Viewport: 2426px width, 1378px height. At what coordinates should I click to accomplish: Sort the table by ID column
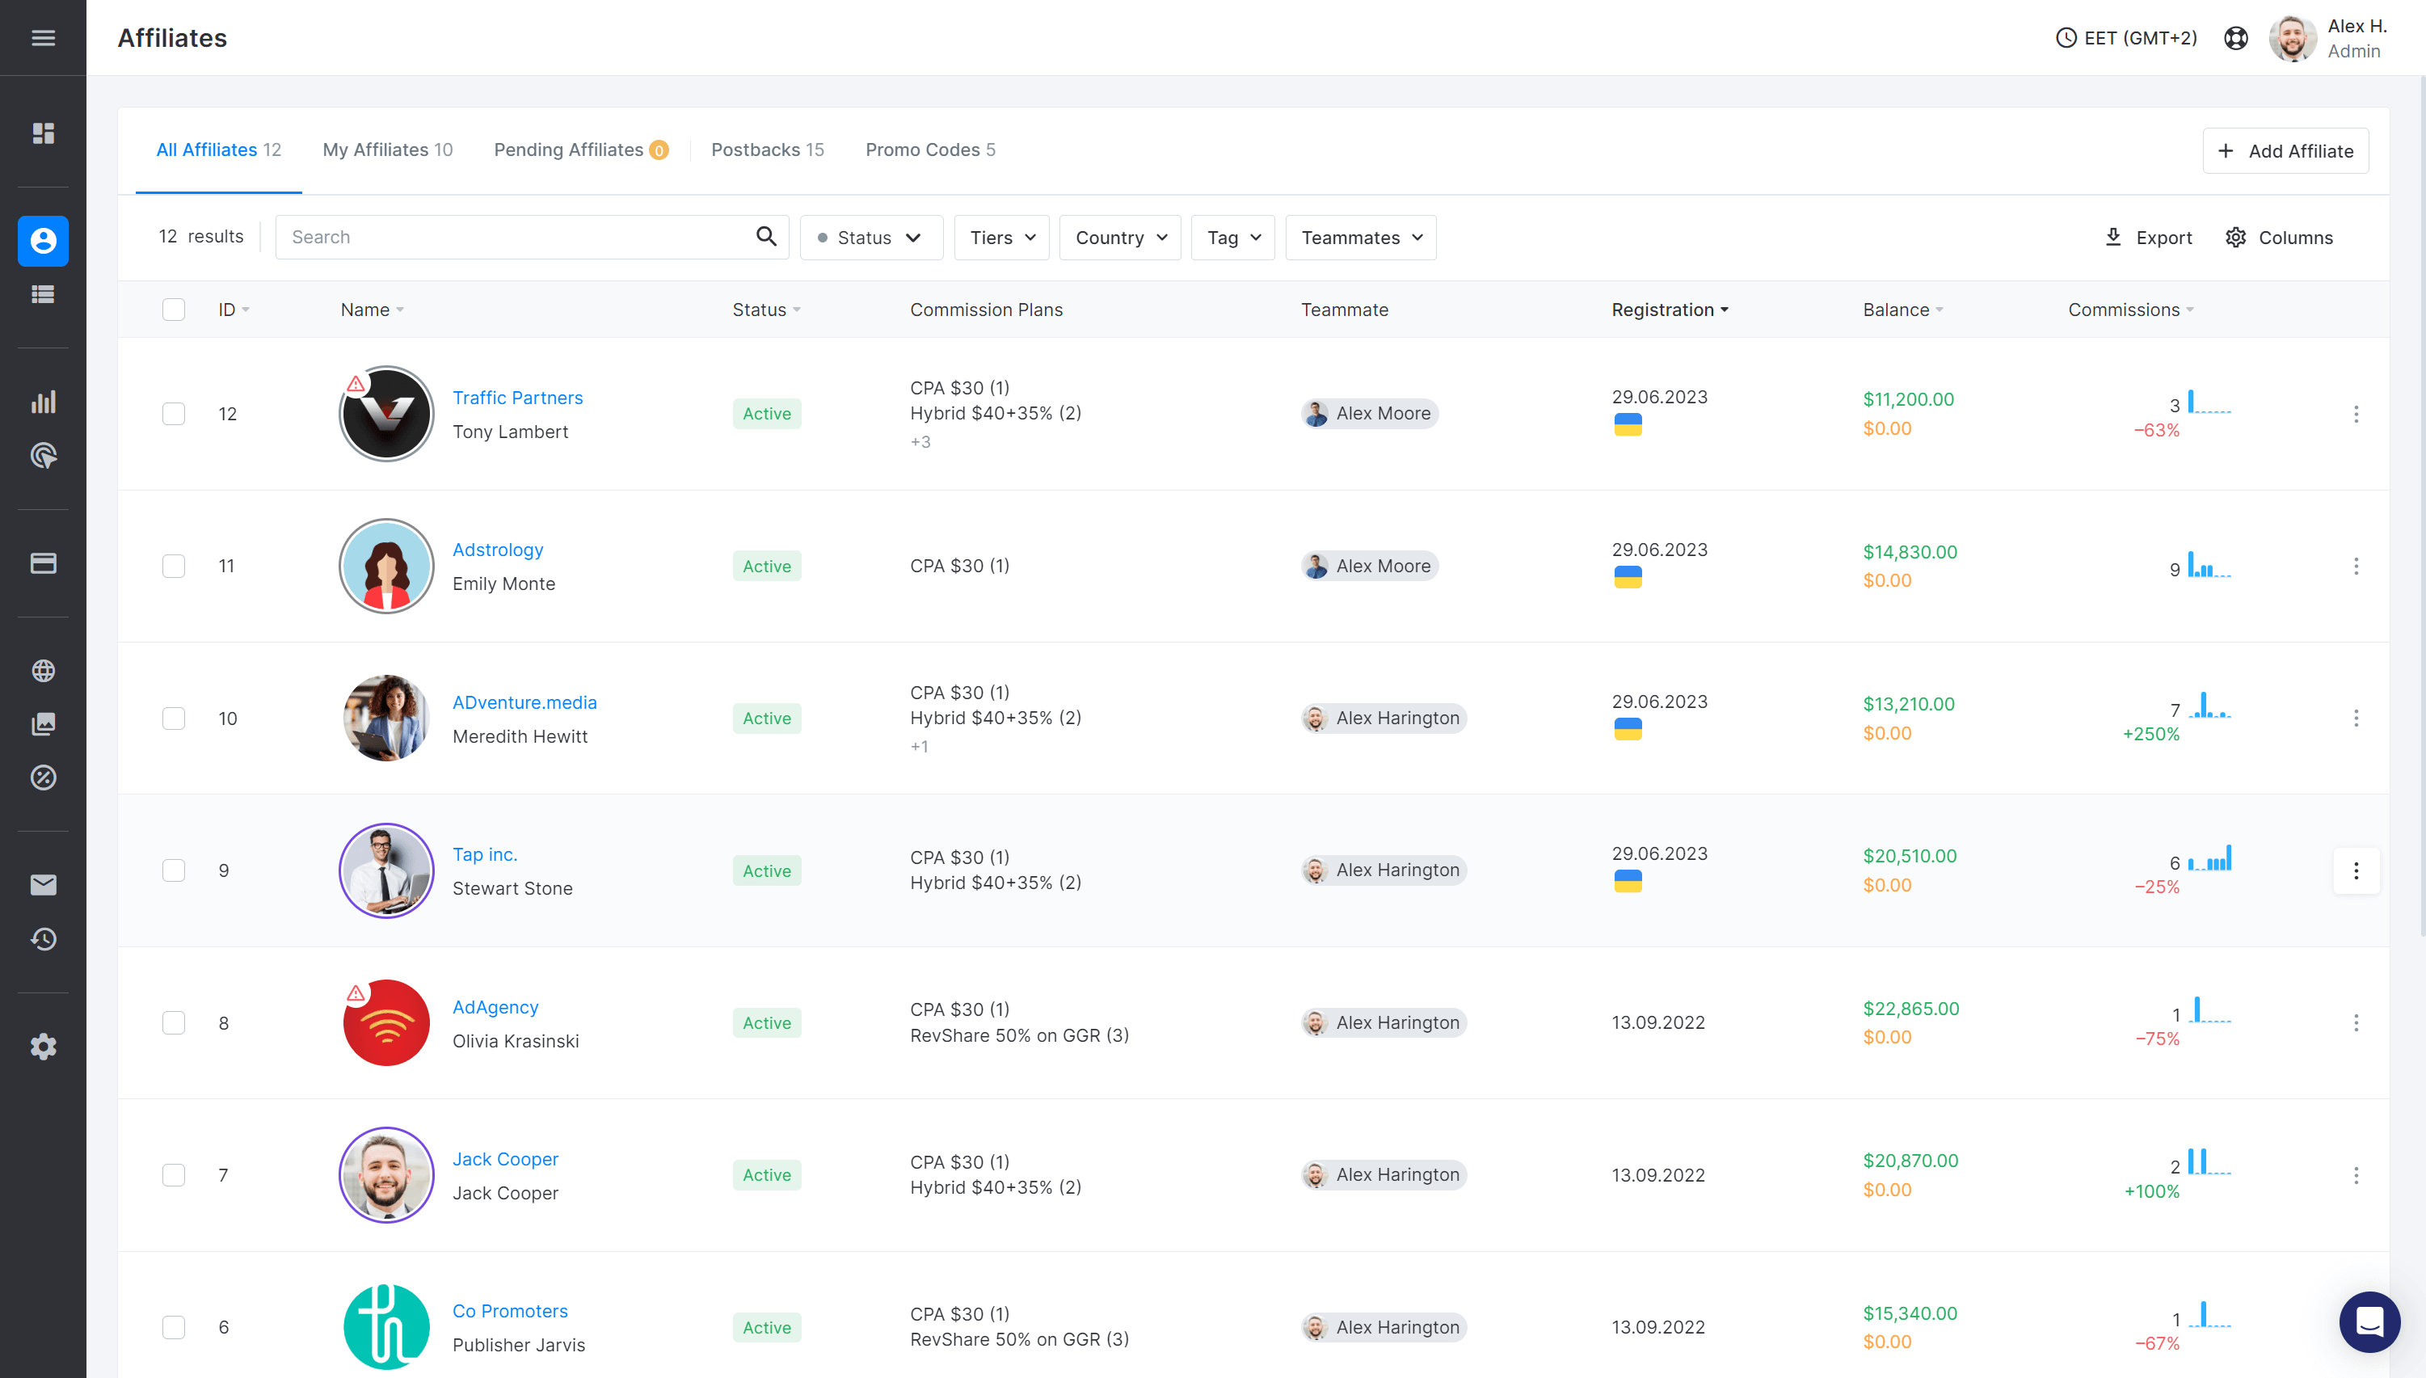[234, 310]
